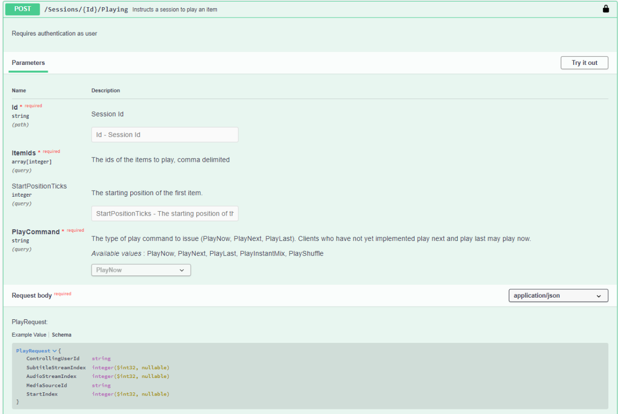Open the PlayNow command dropdown
The image size is (618, 414).
click(141, 270)
